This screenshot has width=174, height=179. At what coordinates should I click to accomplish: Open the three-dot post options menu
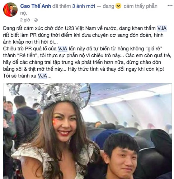[170, 5]
